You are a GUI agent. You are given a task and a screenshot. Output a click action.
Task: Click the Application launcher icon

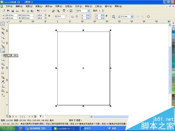[64, 11]
